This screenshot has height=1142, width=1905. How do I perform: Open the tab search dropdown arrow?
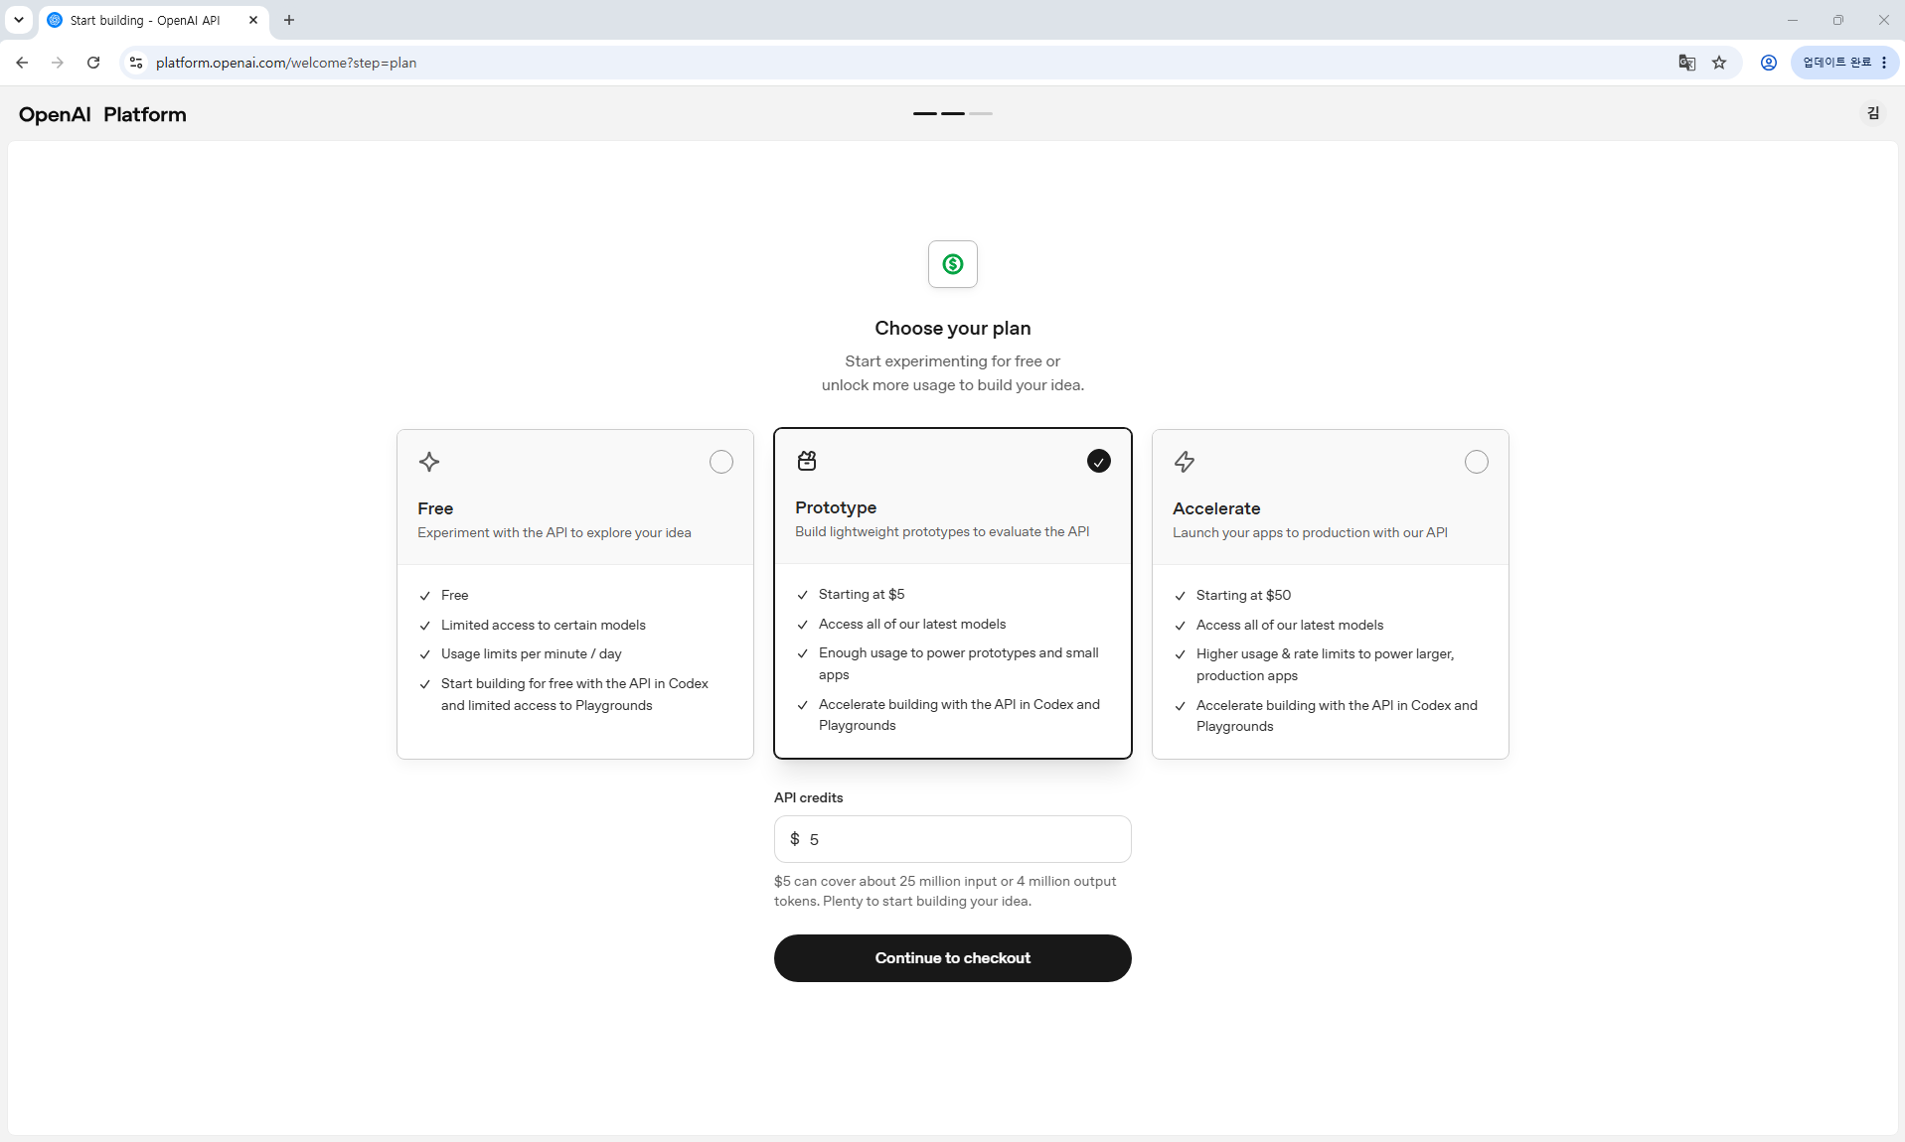tap(19, 20)
